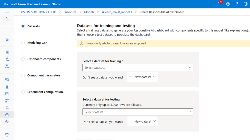Open the feedback smiley icon
Screen dimensions: 250x140
click(246, 4)
